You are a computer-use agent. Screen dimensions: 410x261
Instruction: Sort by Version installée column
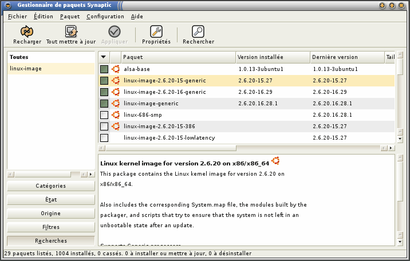[x=273, y=57]
